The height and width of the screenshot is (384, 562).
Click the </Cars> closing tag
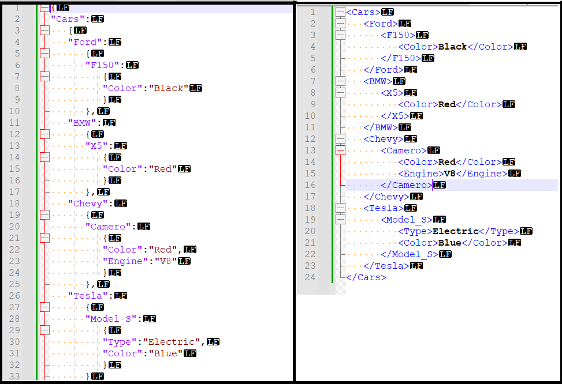pyautogui.click(x=366, y=277)
